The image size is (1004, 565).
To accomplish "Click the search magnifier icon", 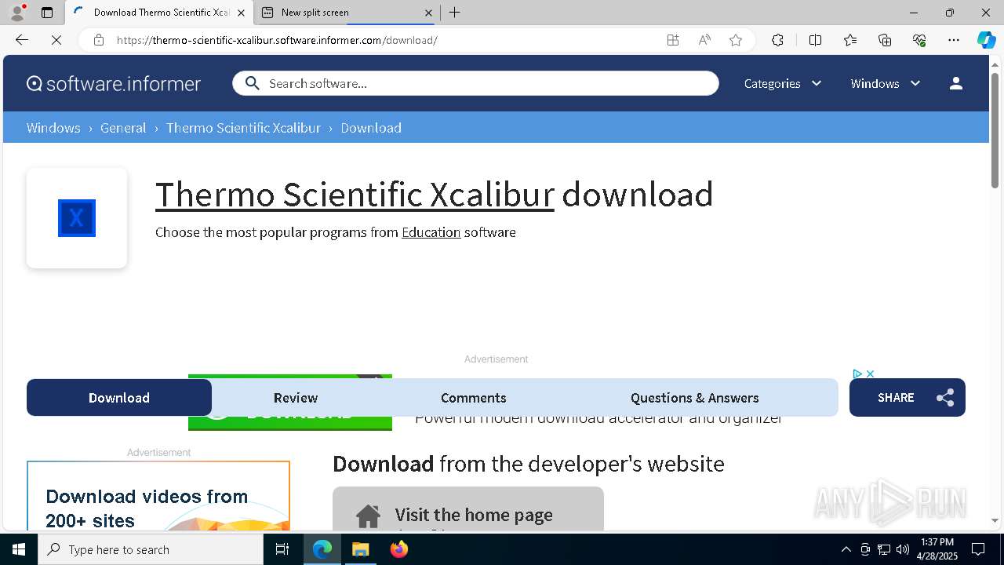I will (252, 83).
